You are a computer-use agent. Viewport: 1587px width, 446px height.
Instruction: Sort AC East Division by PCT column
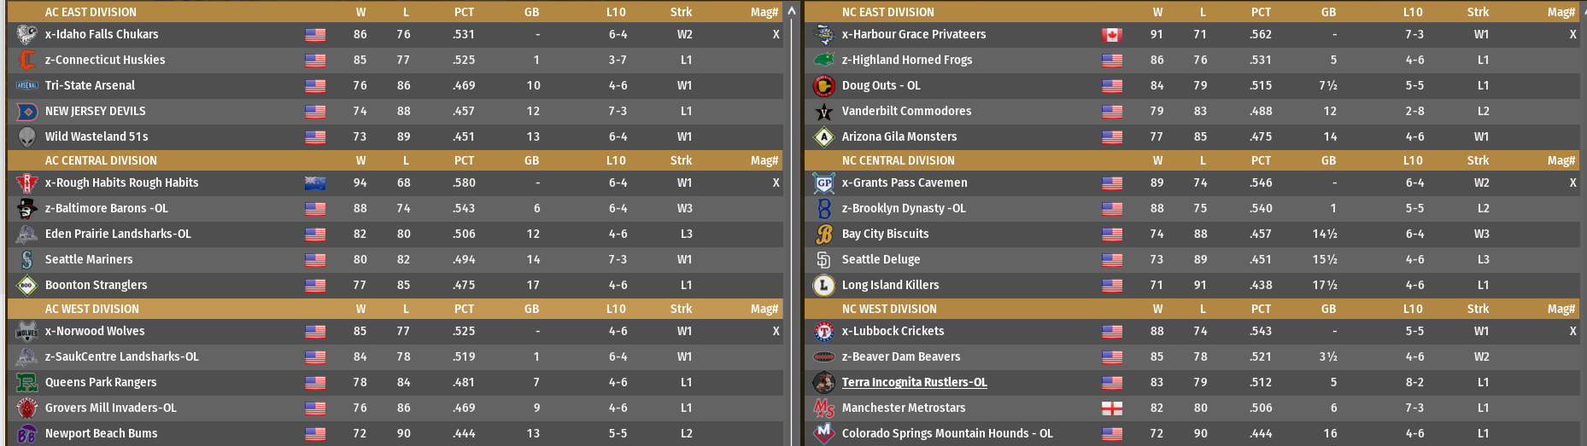pos(464,12)
